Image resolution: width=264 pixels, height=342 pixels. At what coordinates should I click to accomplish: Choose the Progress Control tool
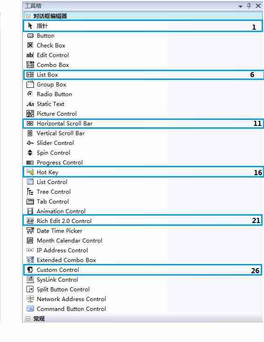point(143,163)
